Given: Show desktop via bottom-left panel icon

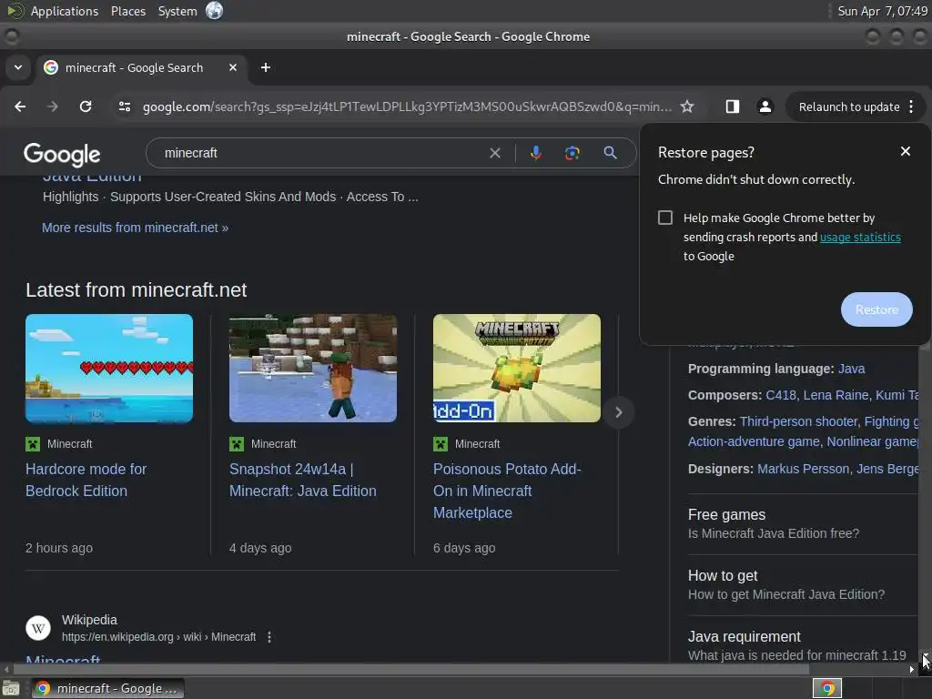Looking at the screenshot, I should tap(11, 688).
